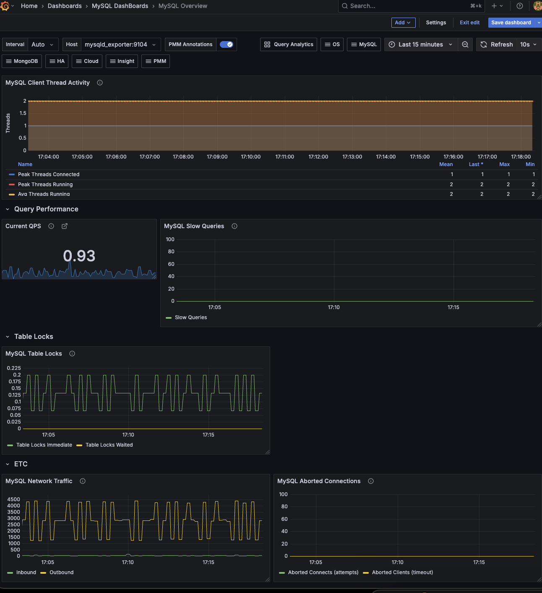The width and height of the screenshot is (542, 593).
Task: Show info icon for MySQL Slow Queries
Action: pyautogui.click(x=235, y=226)
